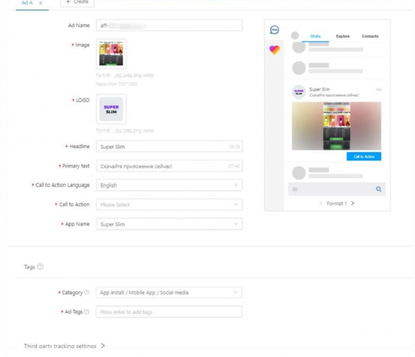
Task: Click the Super Slim avatar in preview
Action: tap(299, 92)
